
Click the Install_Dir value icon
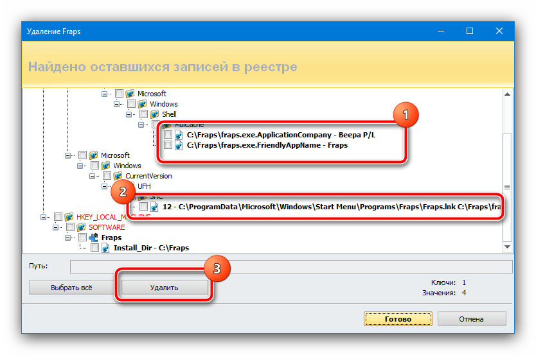click(x=105, y=248)
